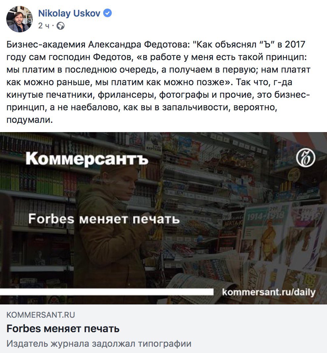Click the year "2017" in the post text
The image size is (327, 353).
click(295, 44)
